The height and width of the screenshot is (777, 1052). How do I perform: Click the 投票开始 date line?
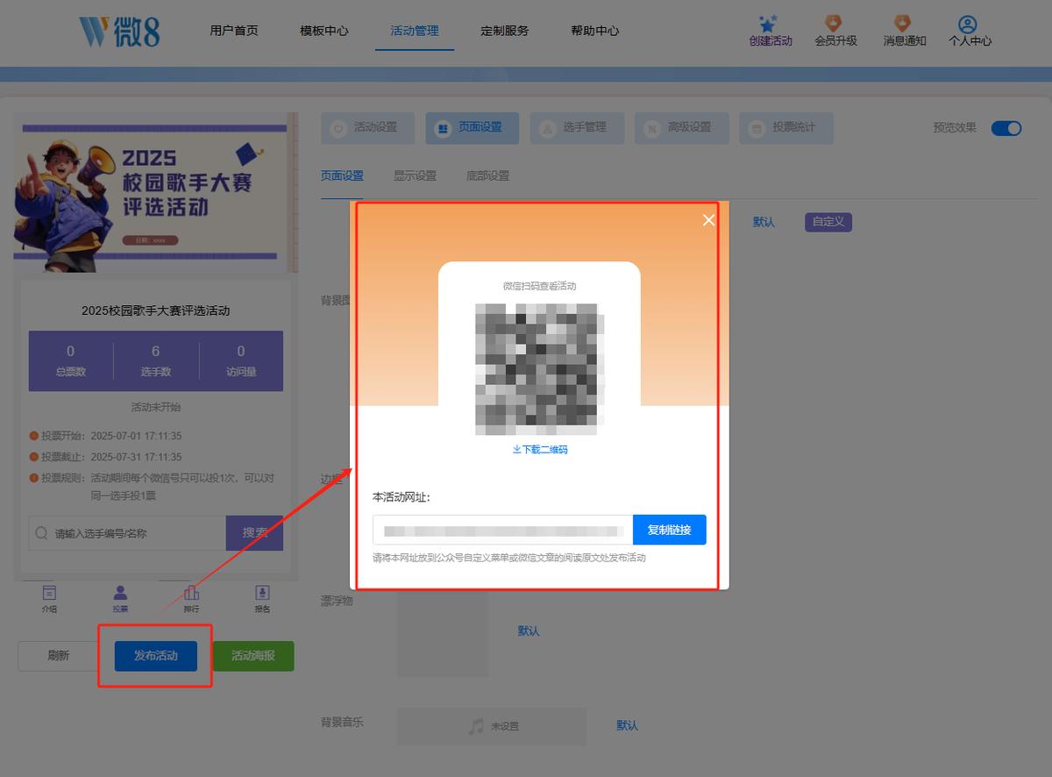tap(106, 436)
